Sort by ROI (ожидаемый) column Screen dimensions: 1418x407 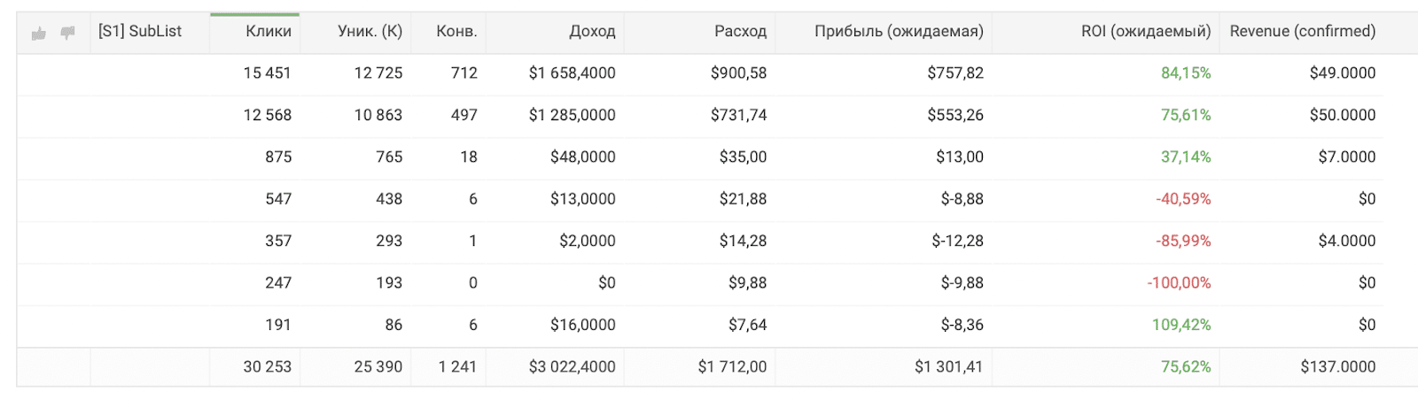point(1145,31)
